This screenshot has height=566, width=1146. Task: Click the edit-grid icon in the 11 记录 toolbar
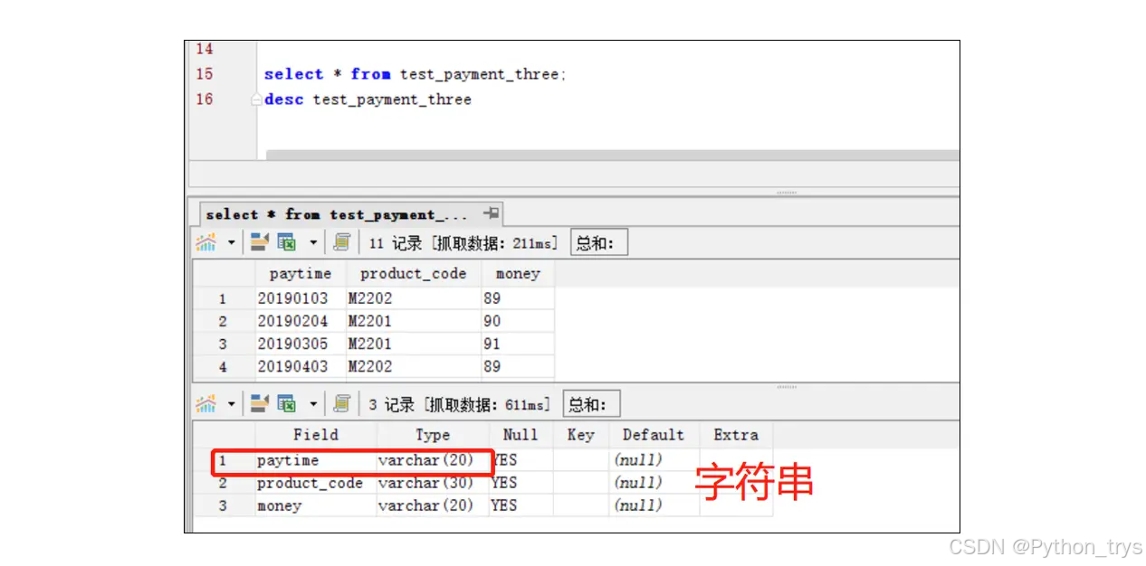click(x=260, y=242)
